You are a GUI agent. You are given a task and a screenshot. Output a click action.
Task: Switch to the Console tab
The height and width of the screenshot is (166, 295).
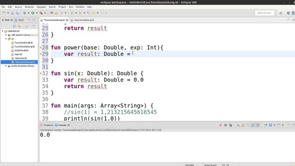(x=62, y=125)
